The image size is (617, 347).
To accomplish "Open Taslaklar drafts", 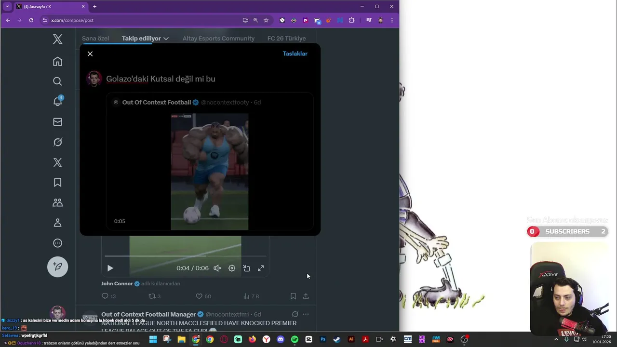I will (295, 53).
